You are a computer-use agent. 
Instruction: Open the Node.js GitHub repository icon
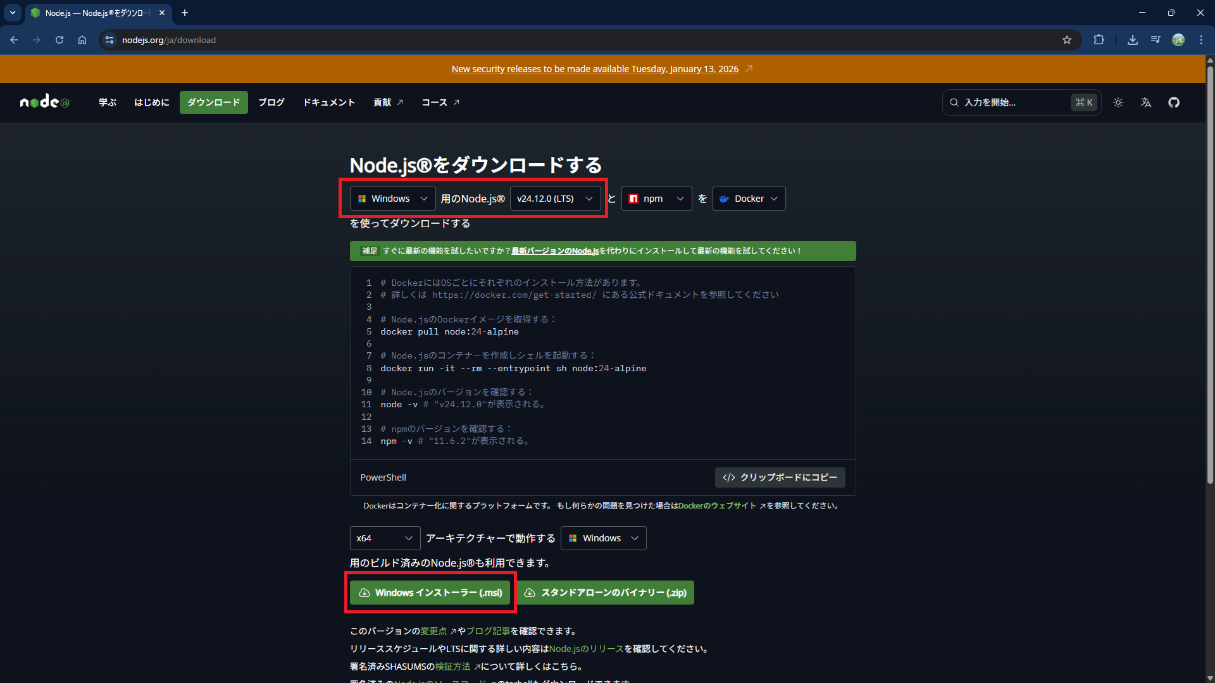[x=1174, y=102]
